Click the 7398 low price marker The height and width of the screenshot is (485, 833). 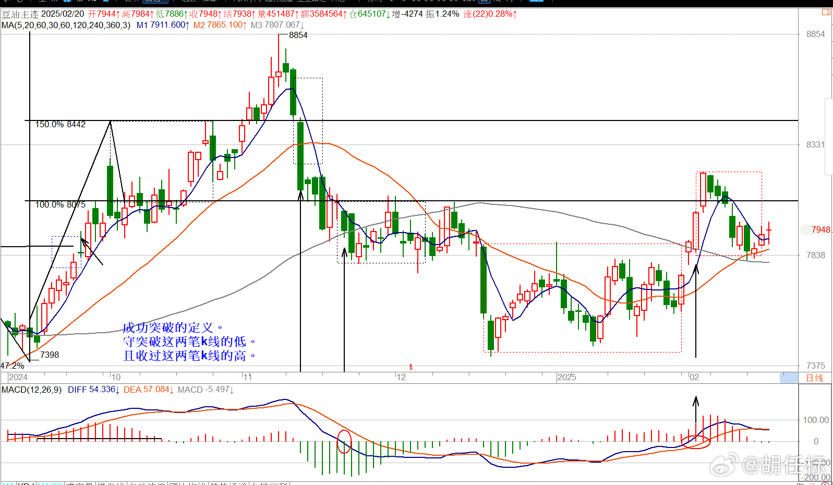point(50,355)
